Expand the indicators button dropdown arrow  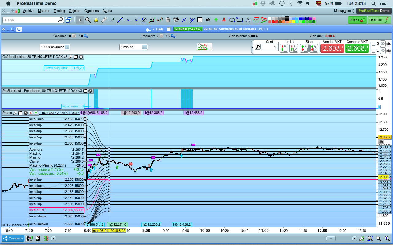point(210,47)
